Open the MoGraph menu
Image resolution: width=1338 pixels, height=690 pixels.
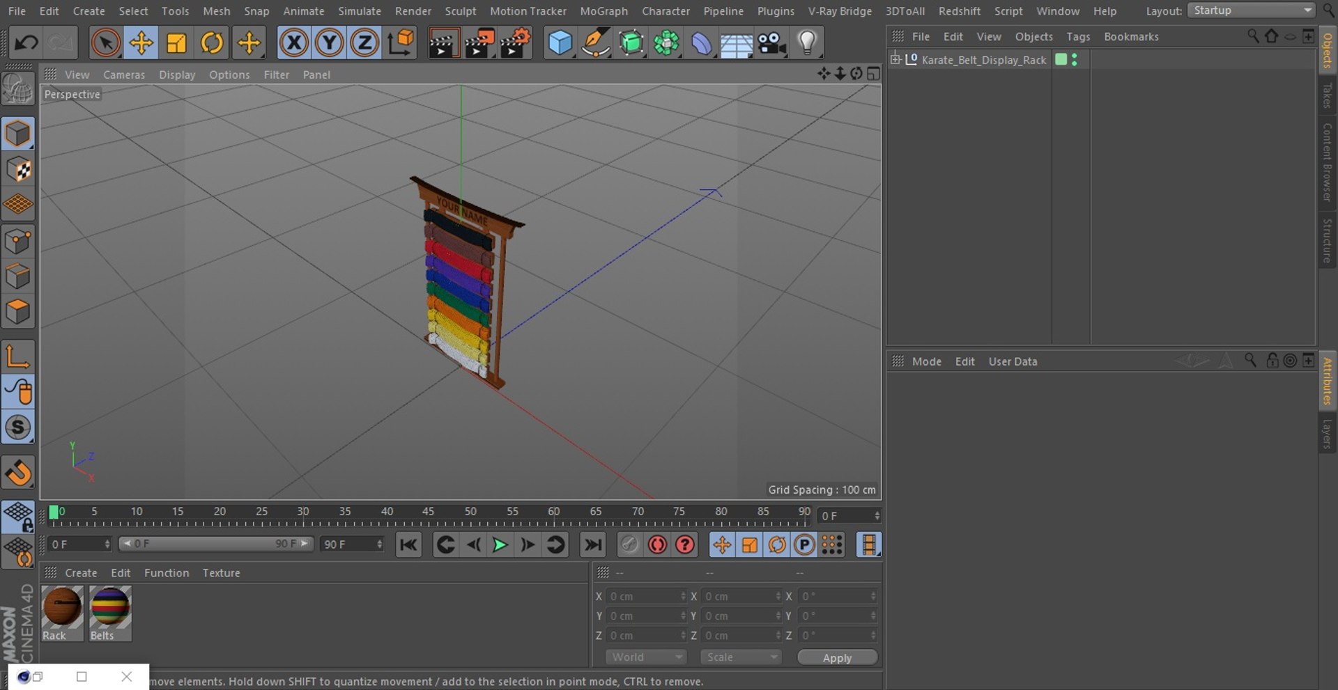[603, 11]
